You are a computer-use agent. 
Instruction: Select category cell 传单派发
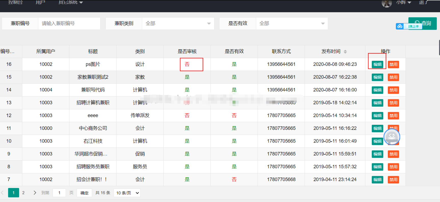click(140, 115)
